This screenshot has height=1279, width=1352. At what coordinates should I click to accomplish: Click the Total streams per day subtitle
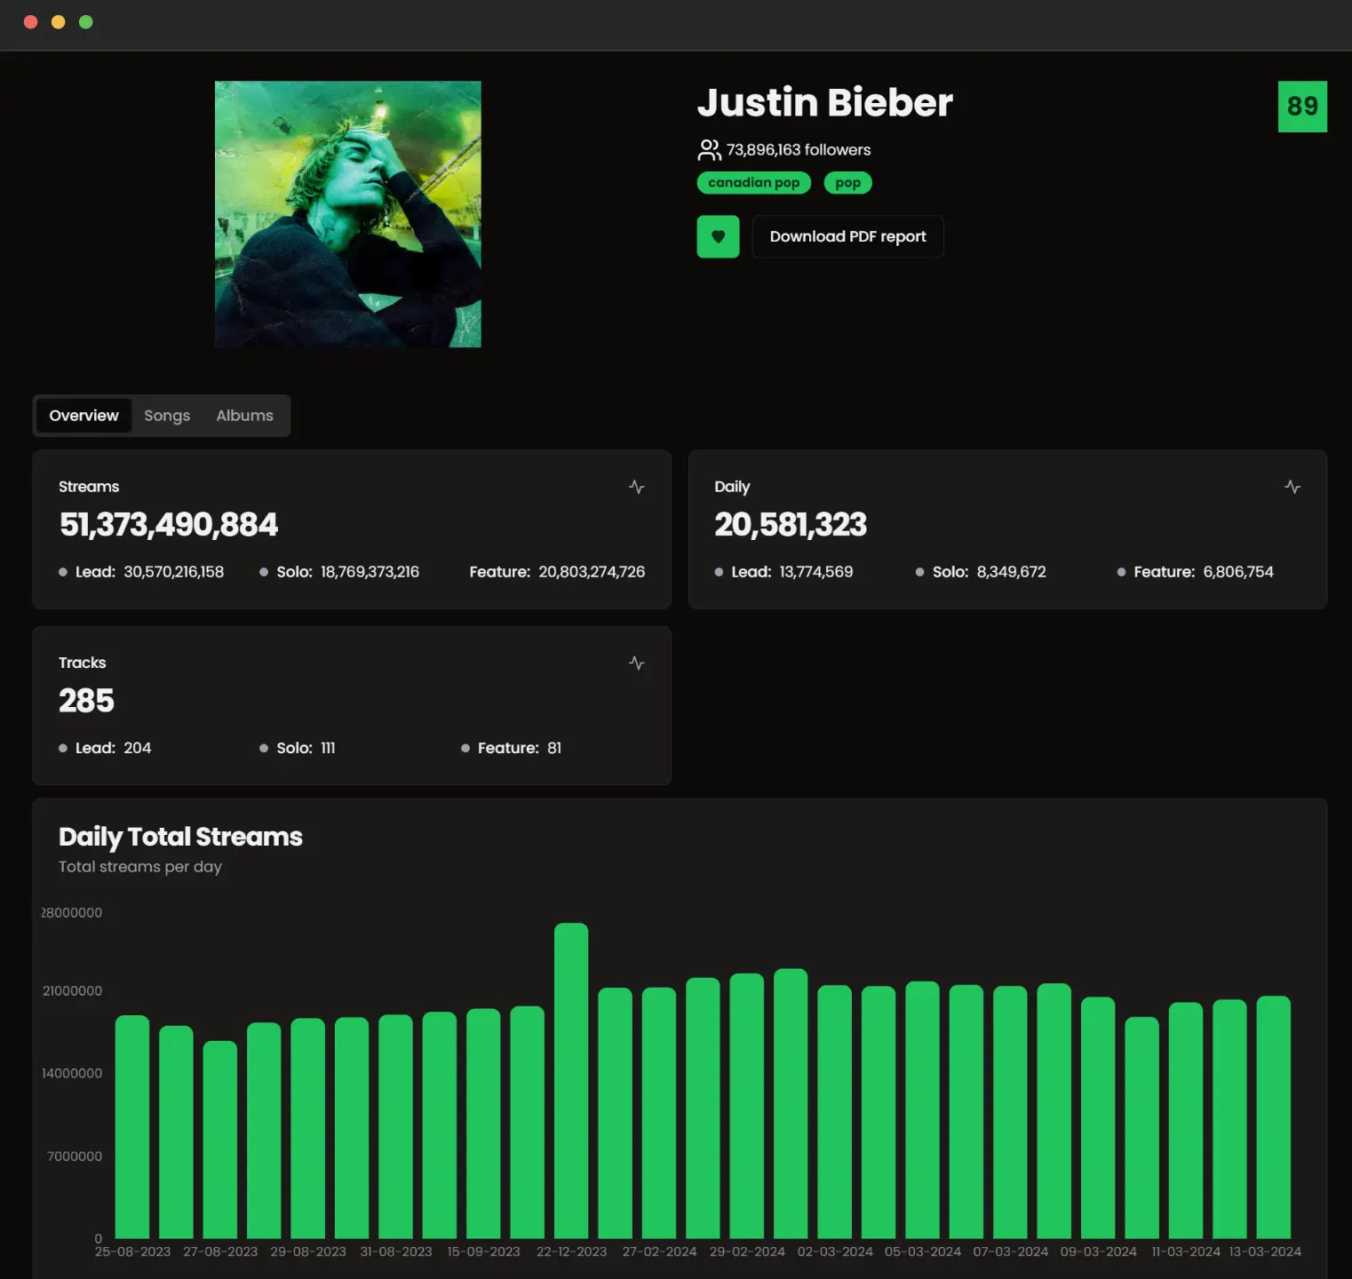tap(140, 867)
